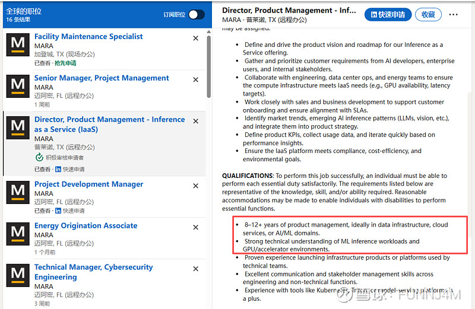The width and height of the screenshot is (475, 309).
Task: Open MARA logo of Project Development Manager
Action: click(x=18, y=193)
